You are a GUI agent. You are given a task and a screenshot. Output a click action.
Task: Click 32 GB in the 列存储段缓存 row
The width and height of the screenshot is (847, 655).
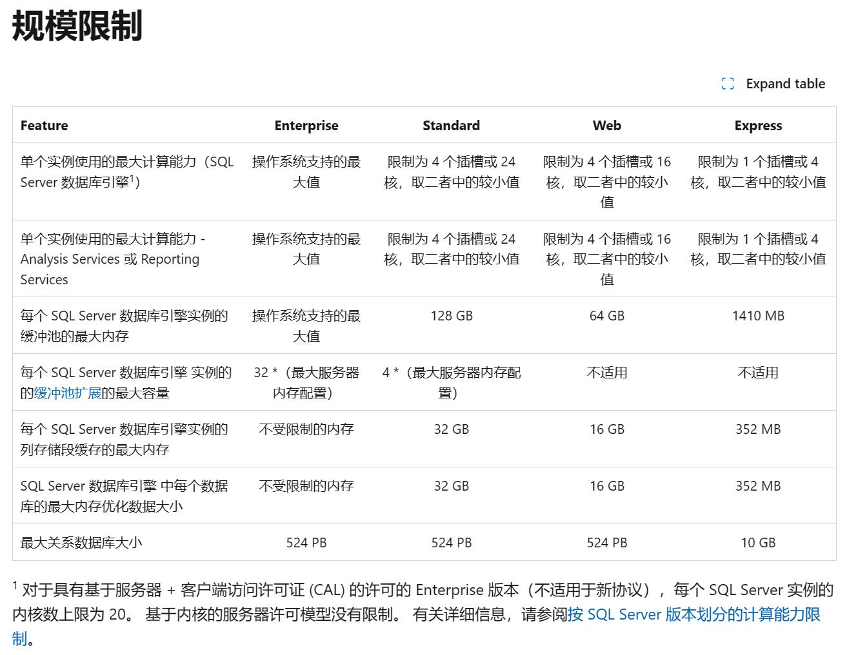click(x=452, y=429)
